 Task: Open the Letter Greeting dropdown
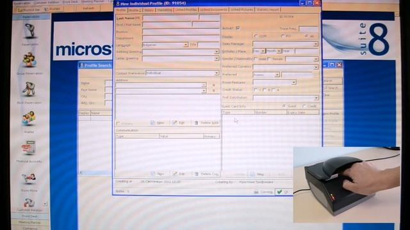(217, 59)
